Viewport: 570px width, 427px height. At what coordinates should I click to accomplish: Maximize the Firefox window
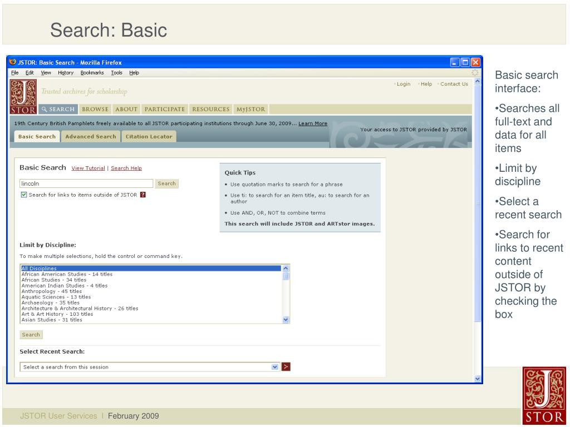465,62
